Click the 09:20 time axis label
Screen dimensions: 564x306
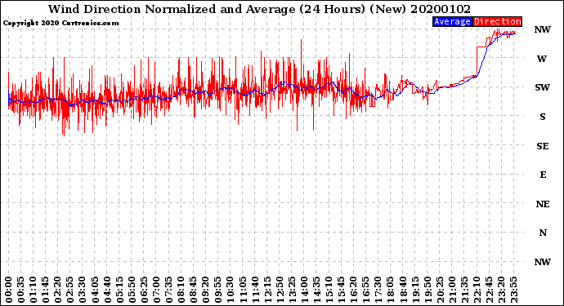coord(206,290)
